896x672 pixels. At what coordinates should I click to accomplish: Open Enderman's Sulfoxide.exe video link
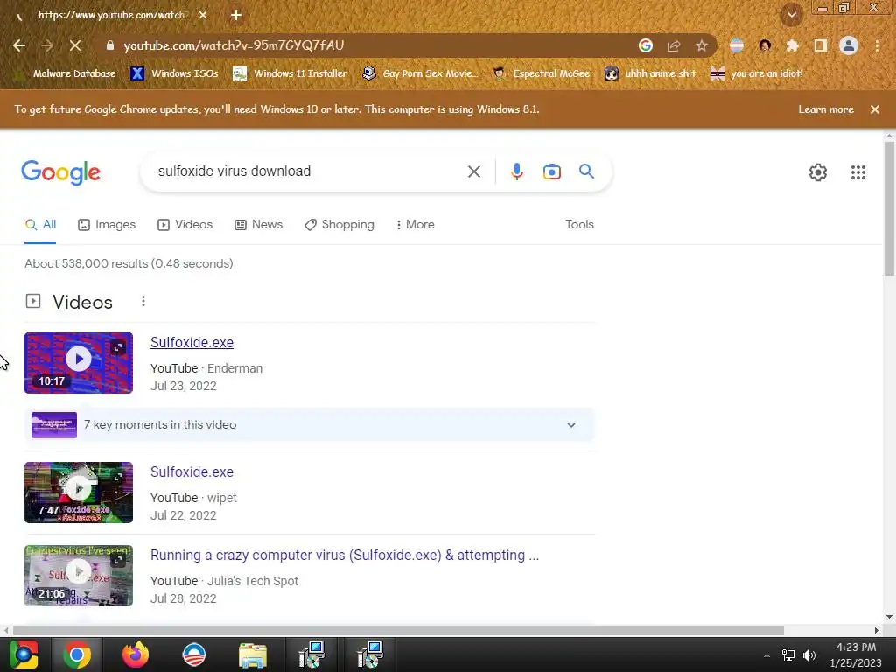[x=192, y=343]
